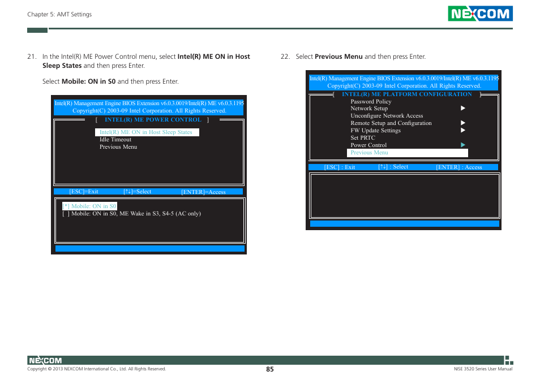Click the Select Mobile: ON in S0 instruction line
This screenshot has width=540, height=380.
(x=110, y=81)
